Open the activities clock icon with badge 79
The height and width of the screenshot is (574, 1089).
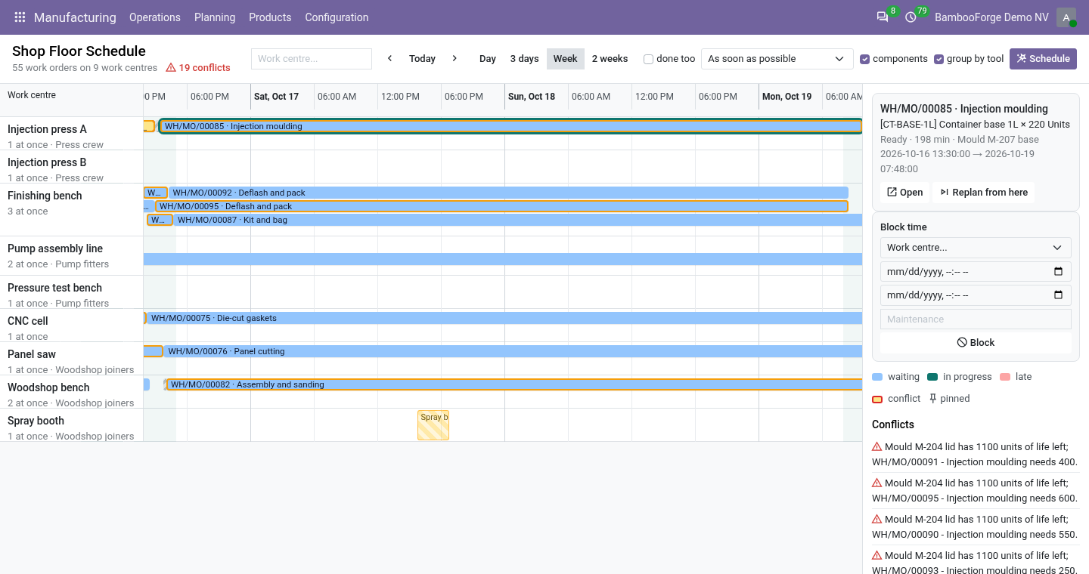tap(911, 17)
